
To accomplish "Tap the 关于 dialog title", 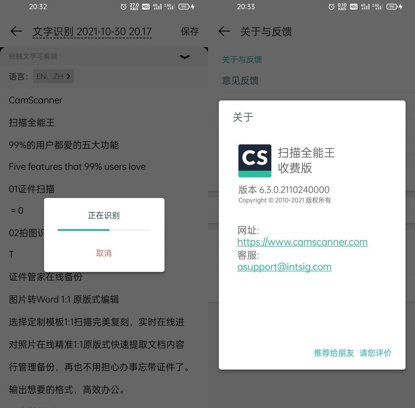I will point(243,117).
